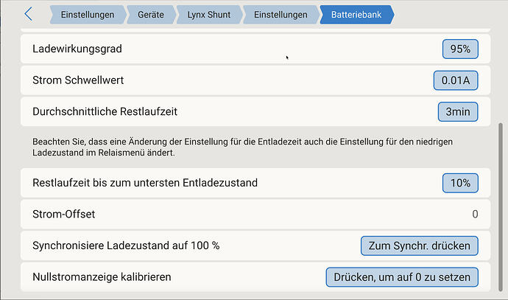Click the Zum Synchr. drücken button
Viewport: 508px width, 300px height.
[419, 246]
